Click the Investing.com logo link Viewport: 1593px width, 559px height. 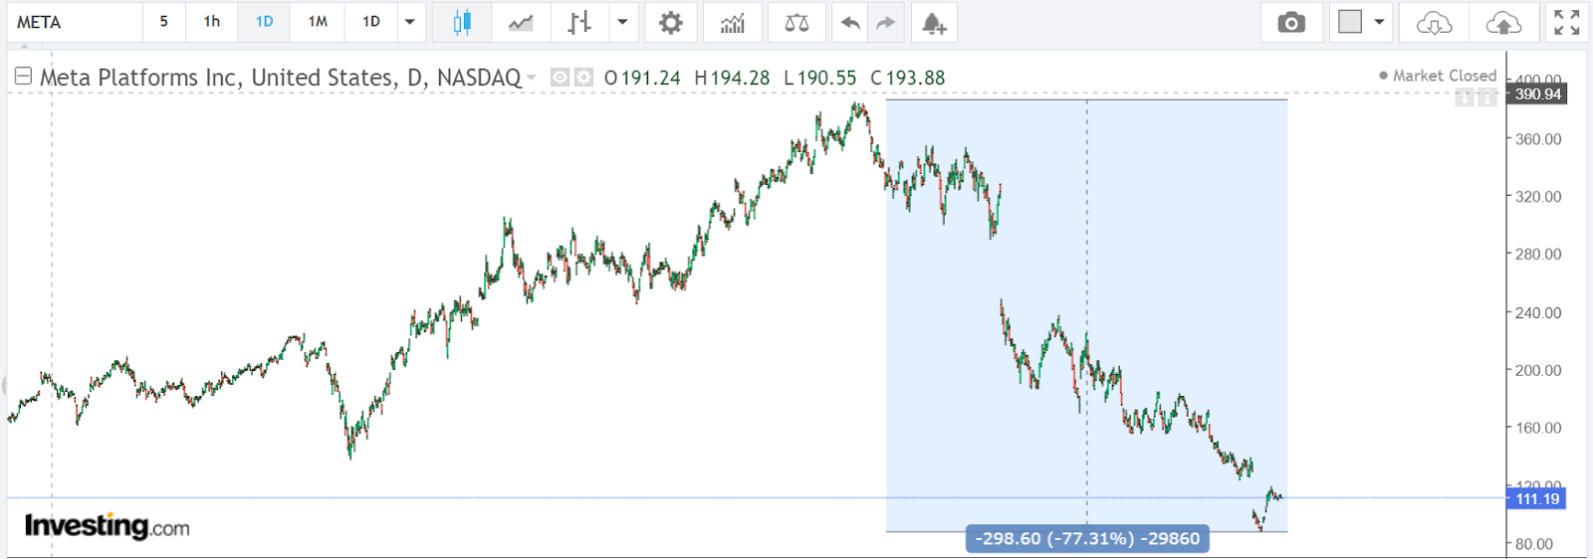(x=107, y=525)
